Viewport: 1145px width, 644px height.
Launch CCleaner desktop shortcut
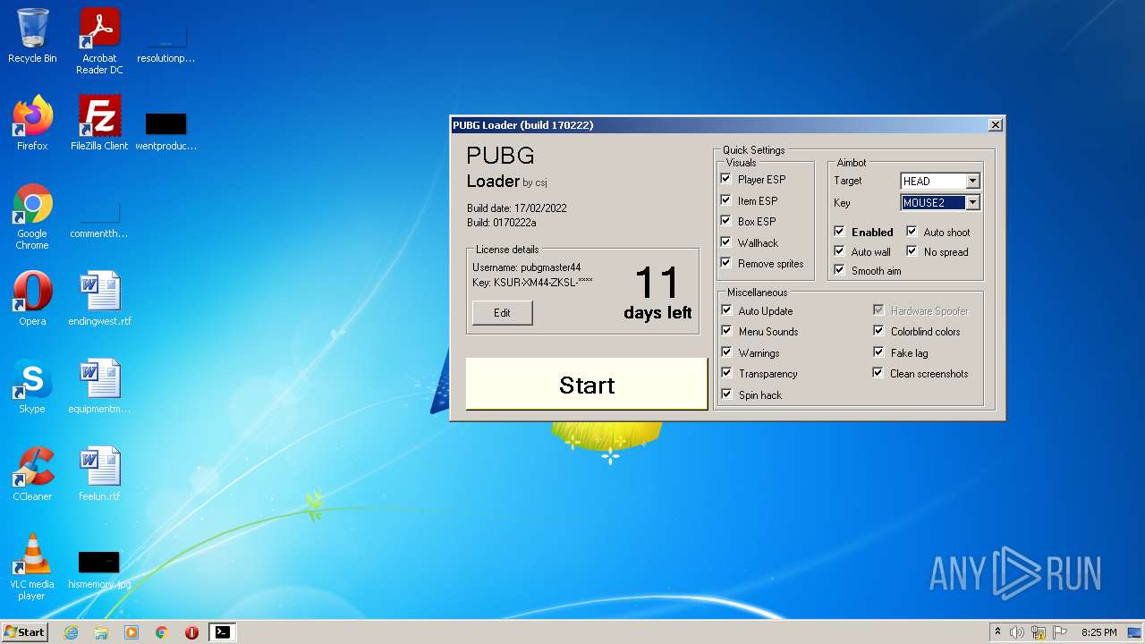(x=32, y=474)
